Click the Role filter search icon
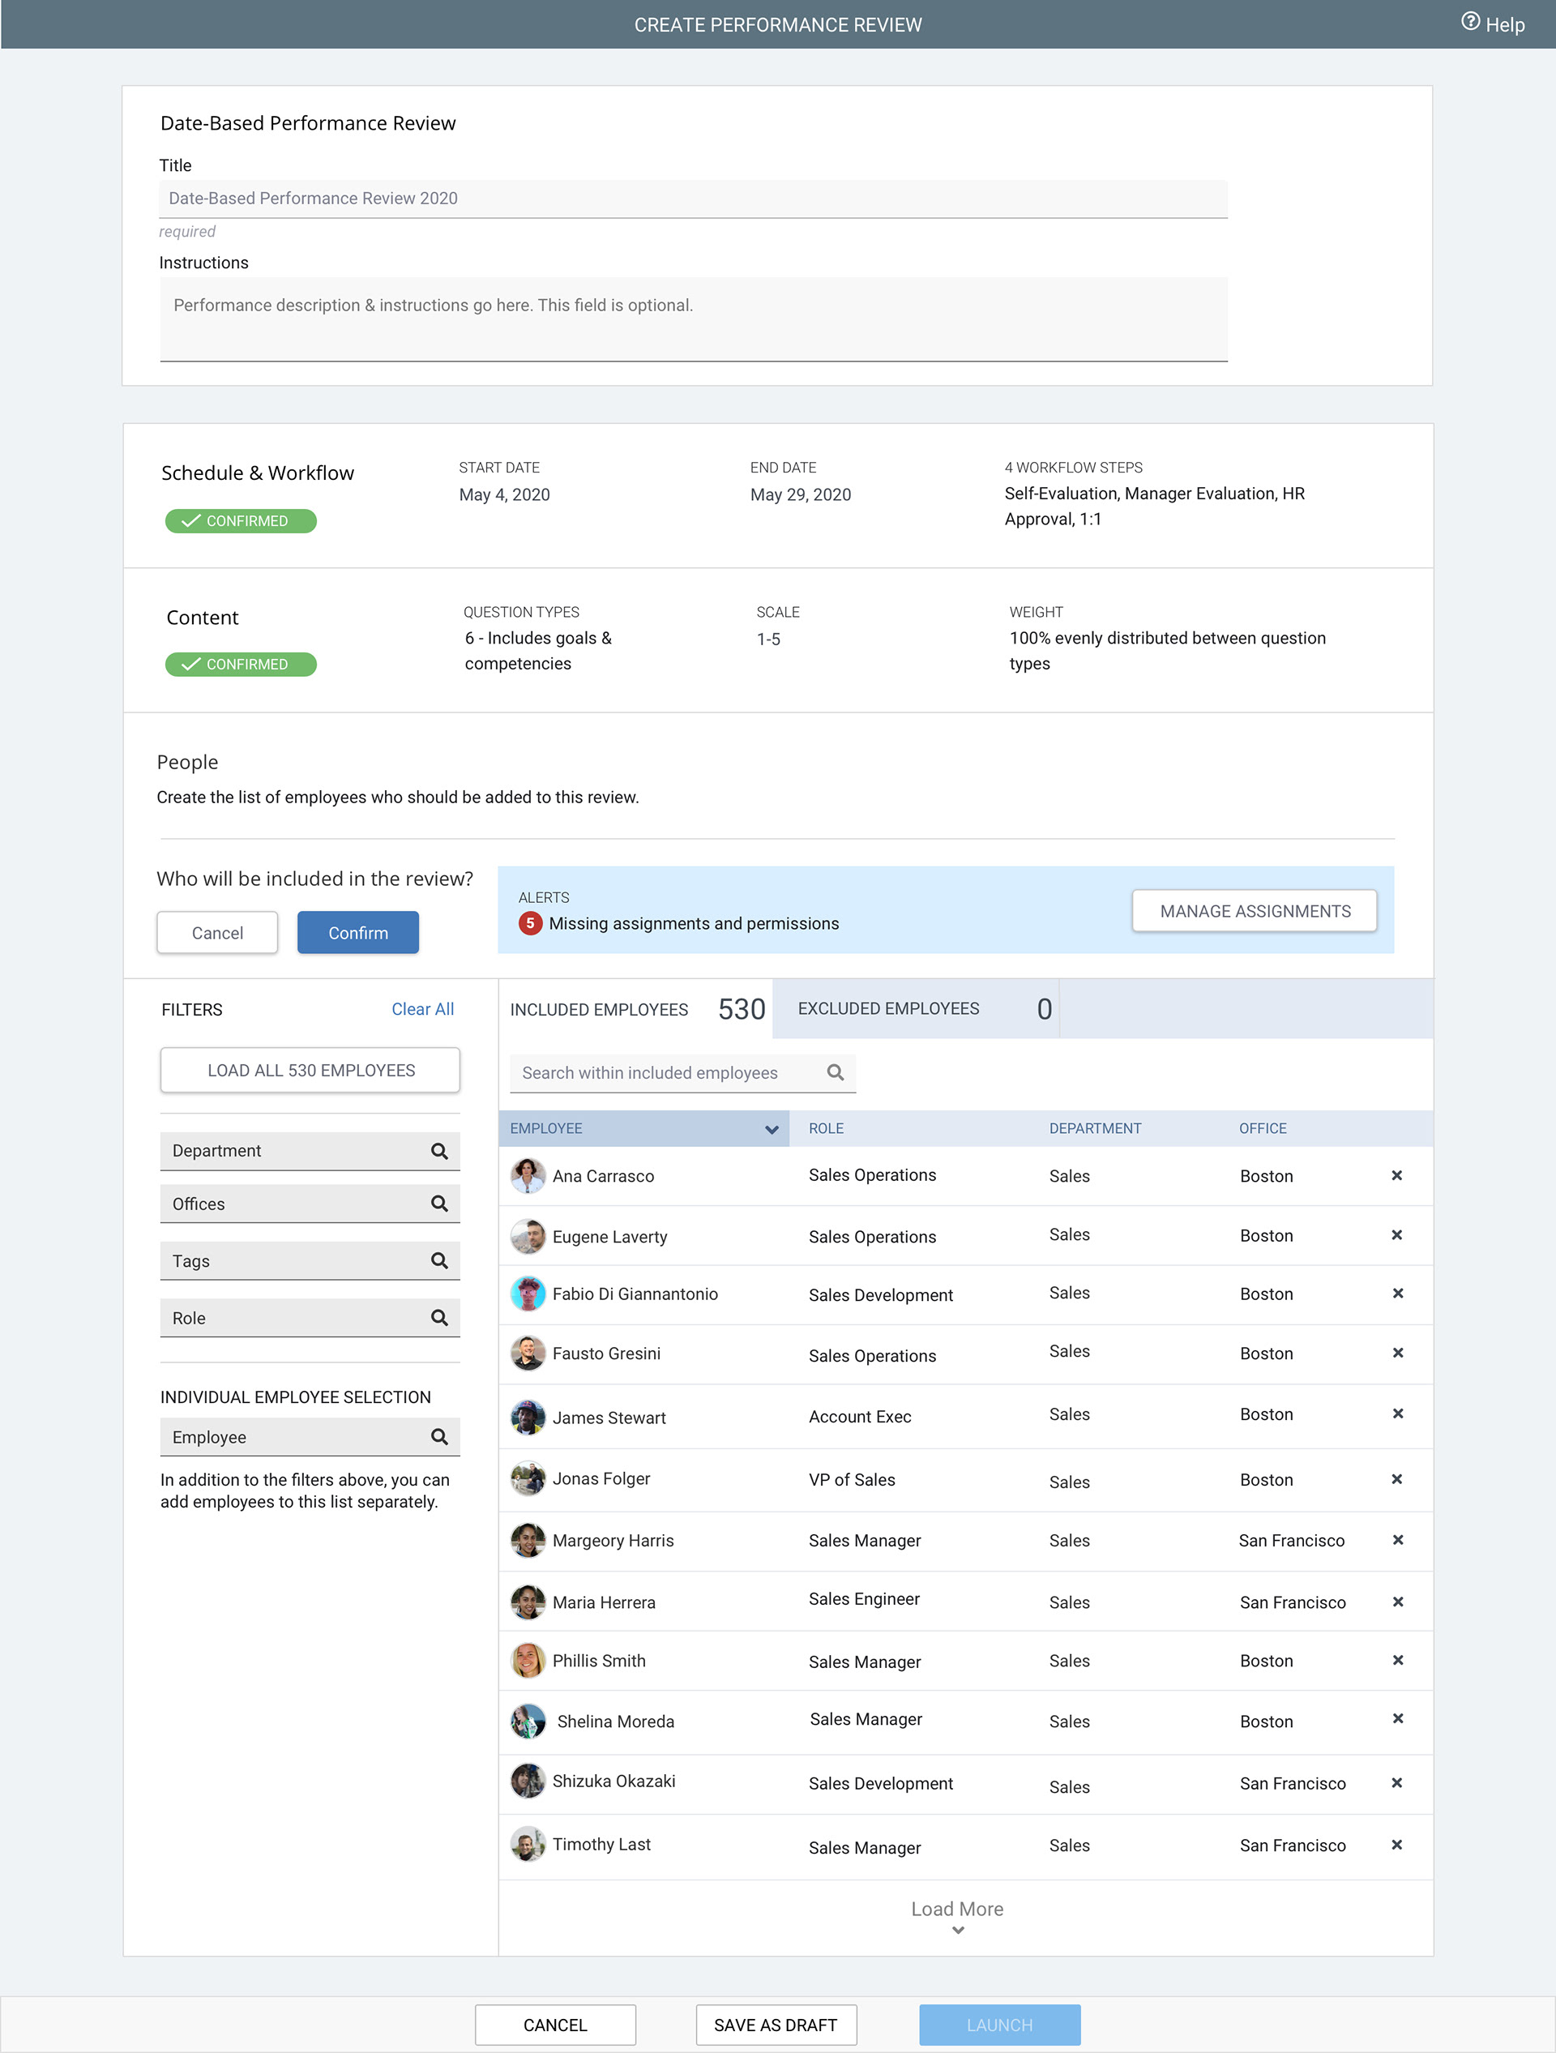 coord(439,1318)
